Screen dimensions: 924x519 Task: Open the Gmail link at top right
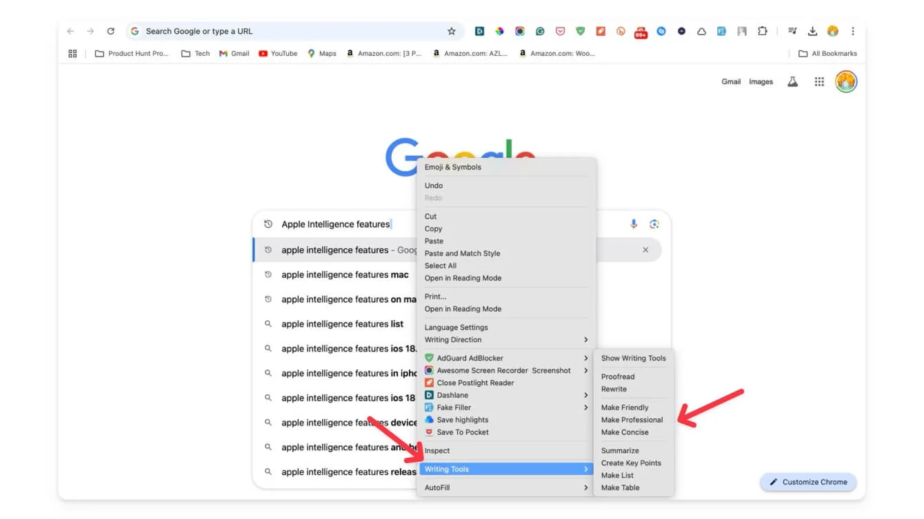731,81
